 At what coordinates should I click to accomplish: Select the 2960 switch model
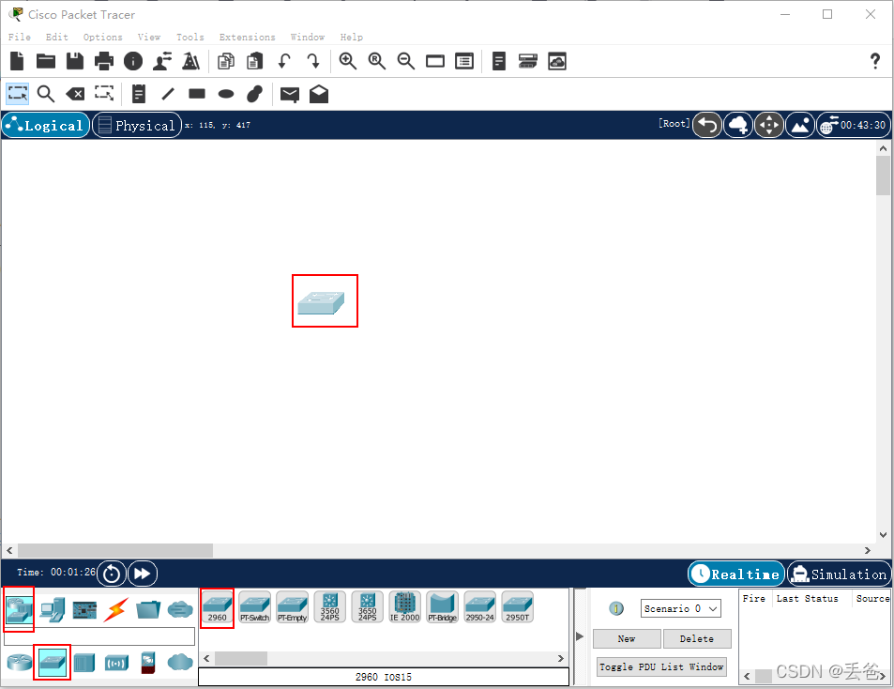(x=218, y=608)
